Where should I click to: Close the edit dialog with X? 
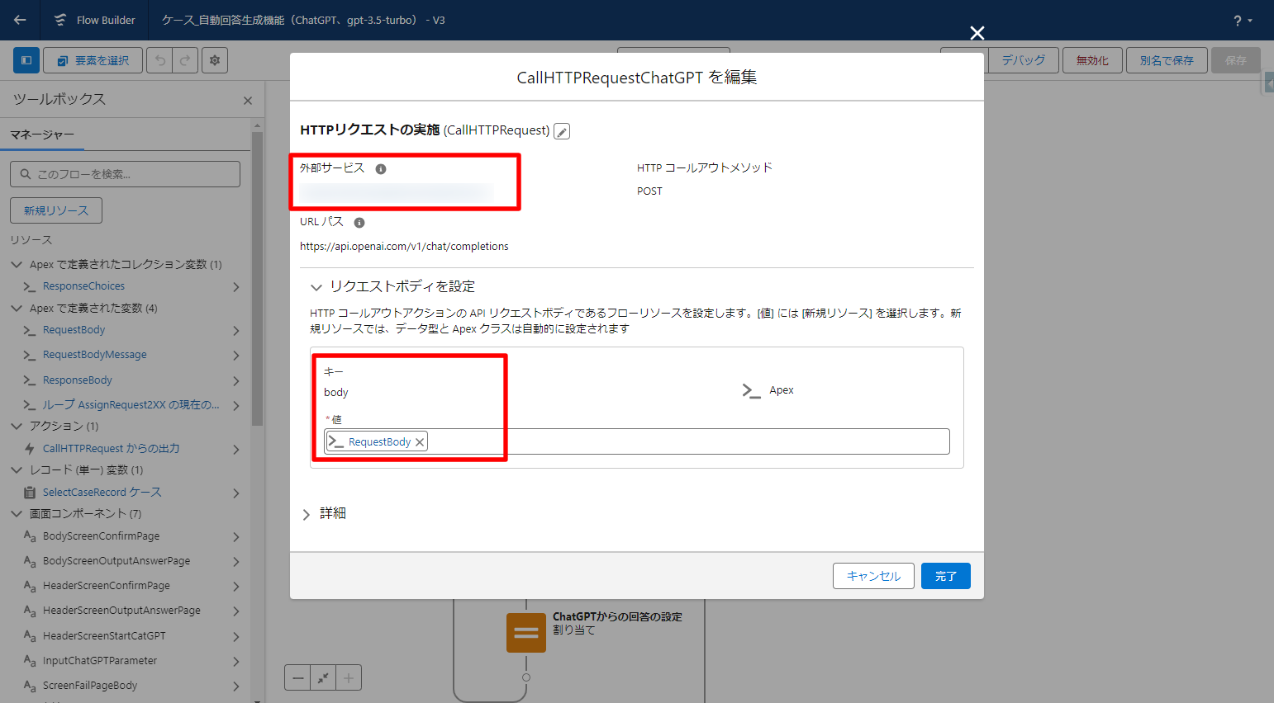[977, 33]
